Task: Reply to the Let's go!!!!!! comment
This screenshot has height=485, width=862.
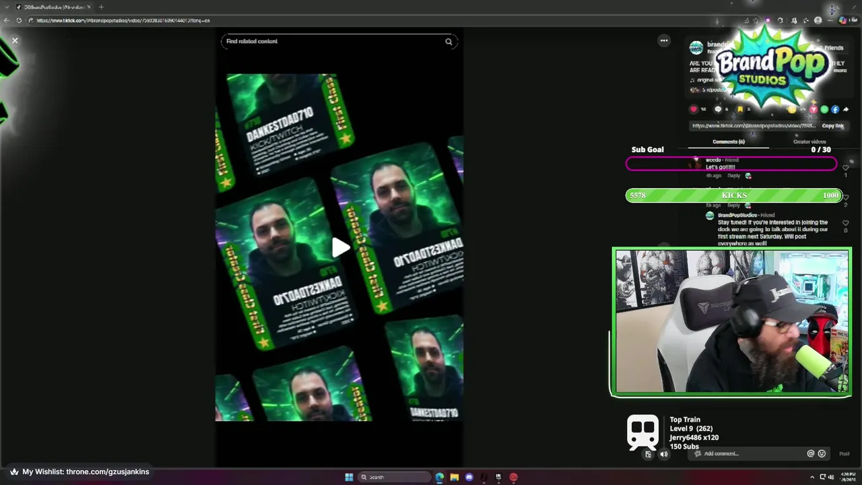Action: (733, 176)
